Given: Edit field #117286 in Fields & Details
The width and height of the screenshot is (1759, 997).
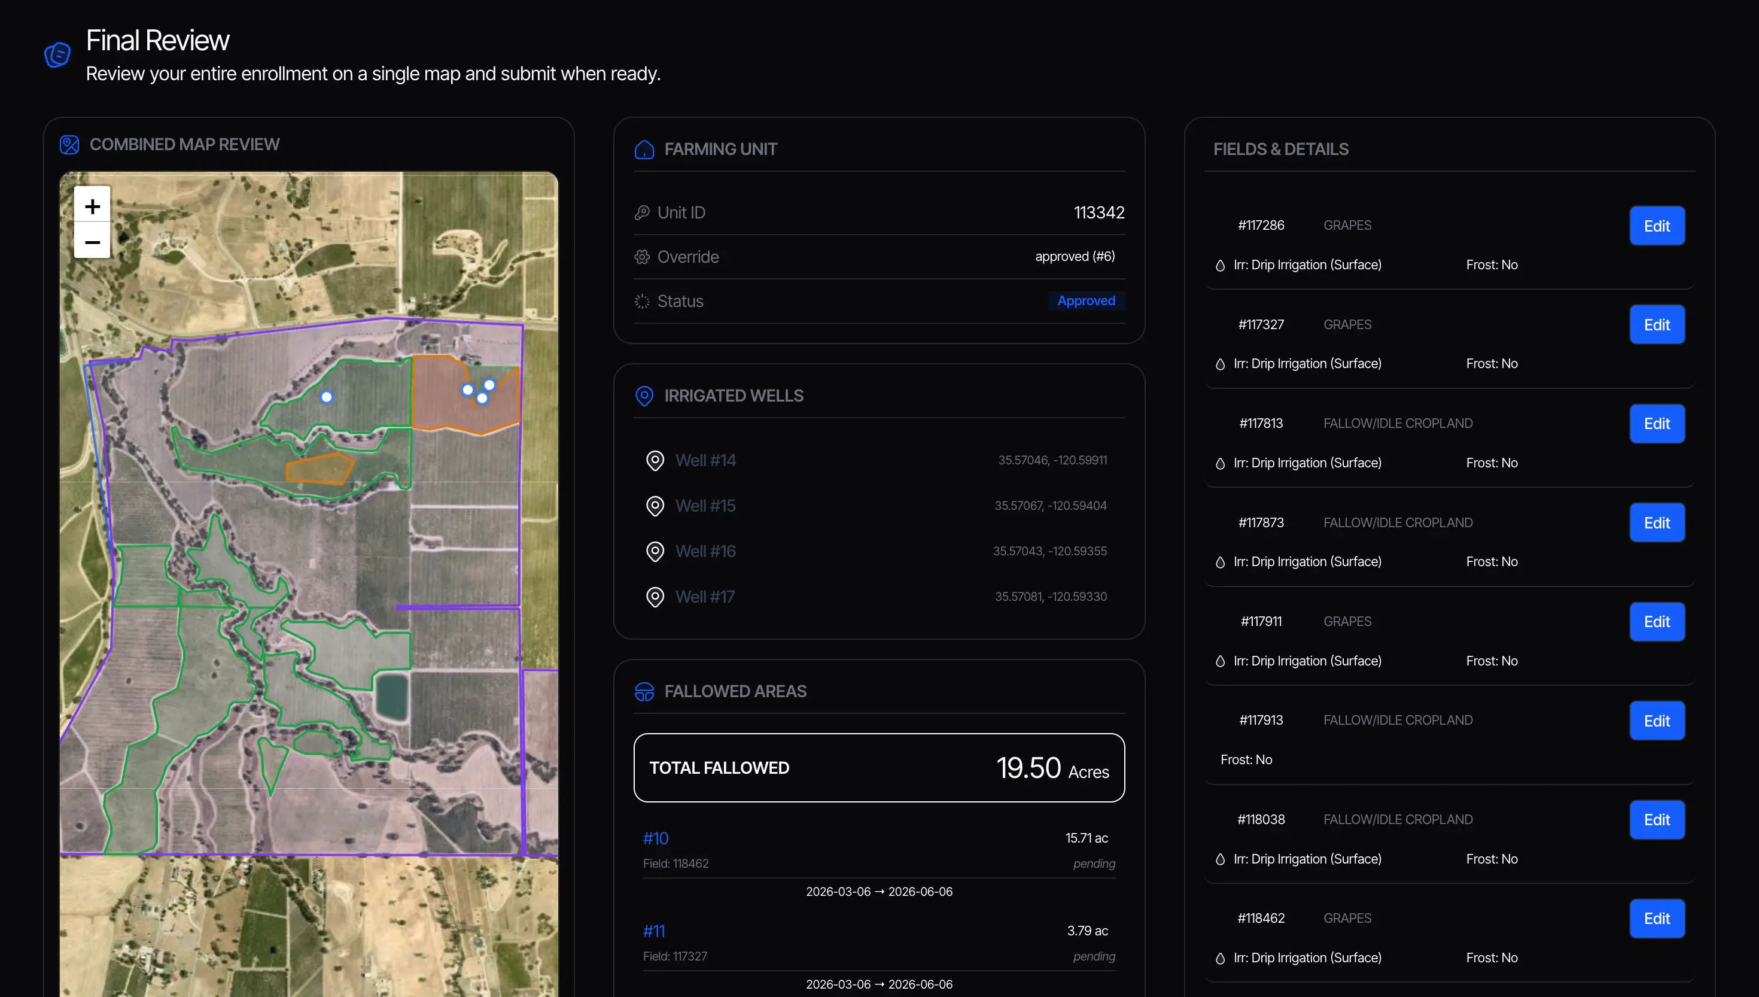Looking at the screenshot, I should (x=1656, y=225).
